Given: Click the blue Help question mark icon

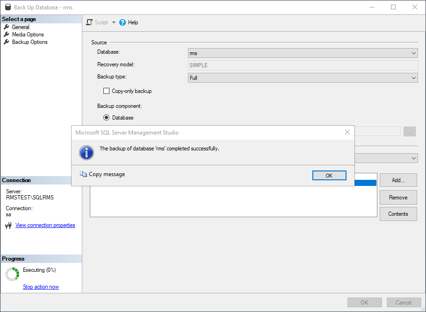Looking at the screenshot, I should (x=123, y=22).
